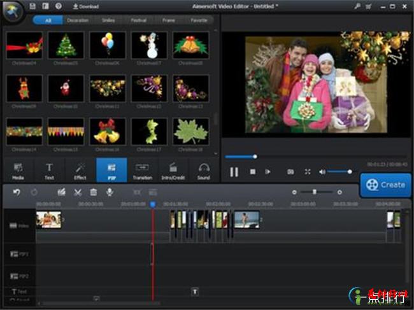Image resolution: width=414 pixels, height=310 pixels.
Task: Open the Transition panel
Action: point(142,171)
